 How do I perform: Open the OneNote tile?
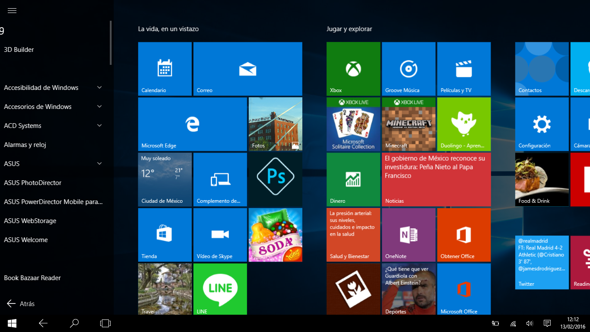[x=409, y=235]
